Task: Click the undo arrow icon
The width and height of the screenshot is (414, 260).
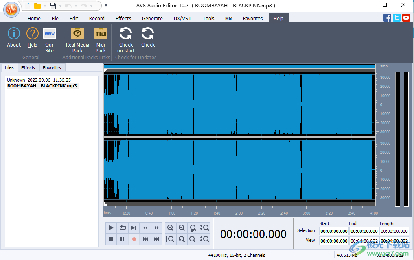Action: pos(68,6)
